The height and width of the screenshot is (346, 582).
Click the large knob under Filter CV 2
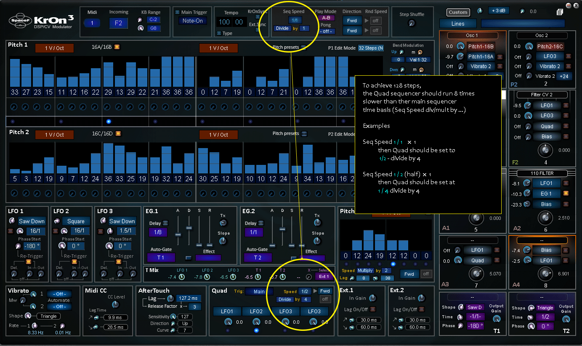pyautogui.click(x=545, y=150)
